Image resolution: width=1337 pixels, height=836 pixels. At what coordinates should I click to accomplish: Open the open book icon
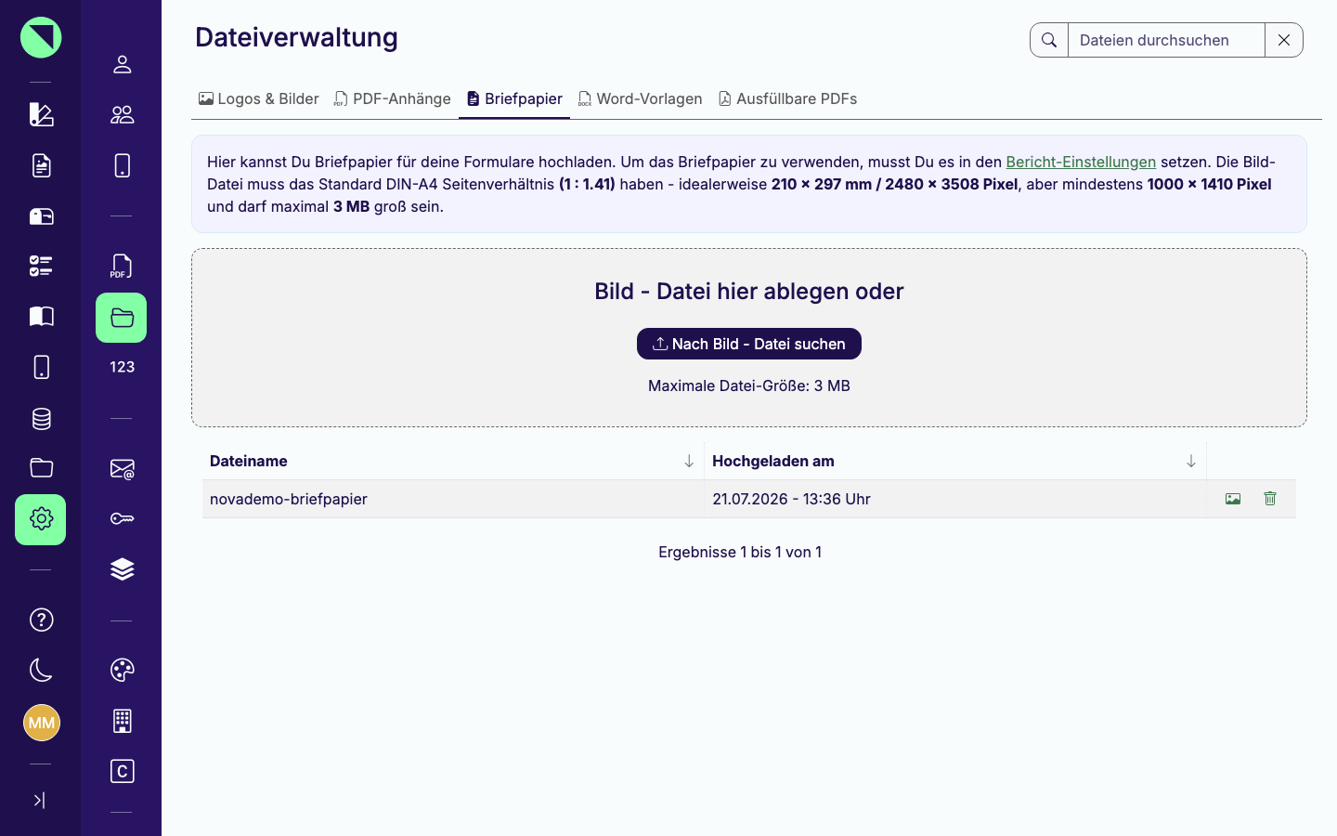[x=41, y=317]
